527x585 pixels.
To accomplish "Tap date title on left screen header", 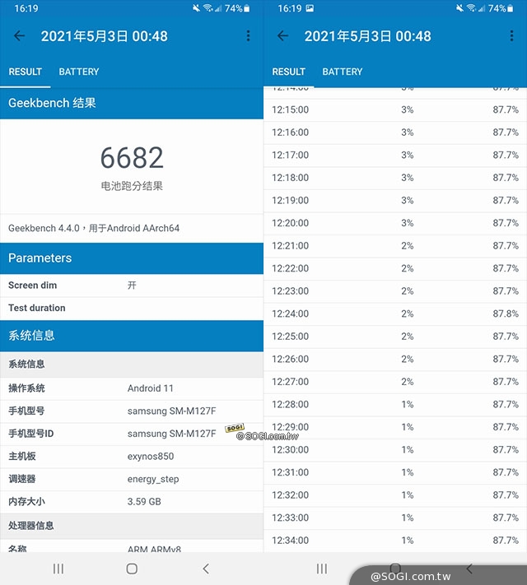I will point(105,36).
